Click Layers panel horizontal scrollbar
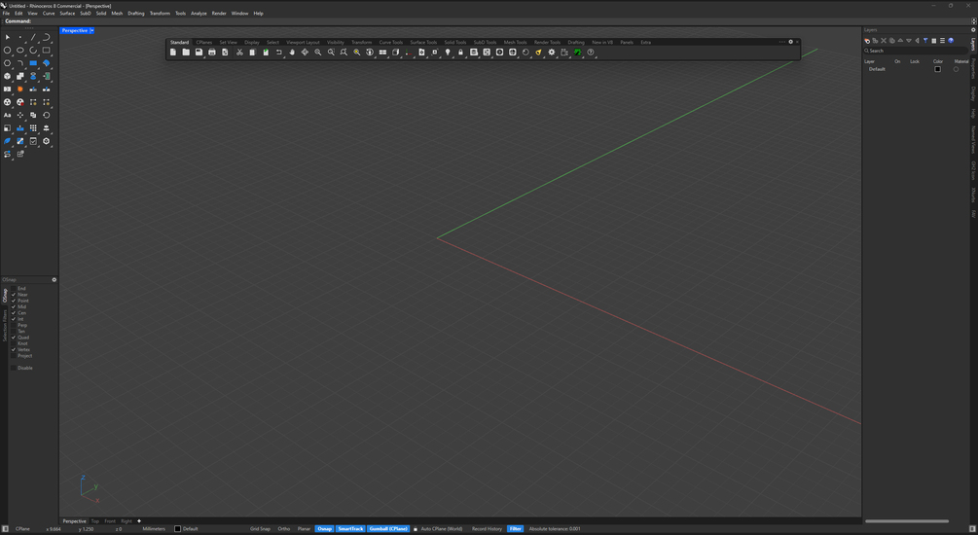The image size is (978, 535). click(907, 521)
